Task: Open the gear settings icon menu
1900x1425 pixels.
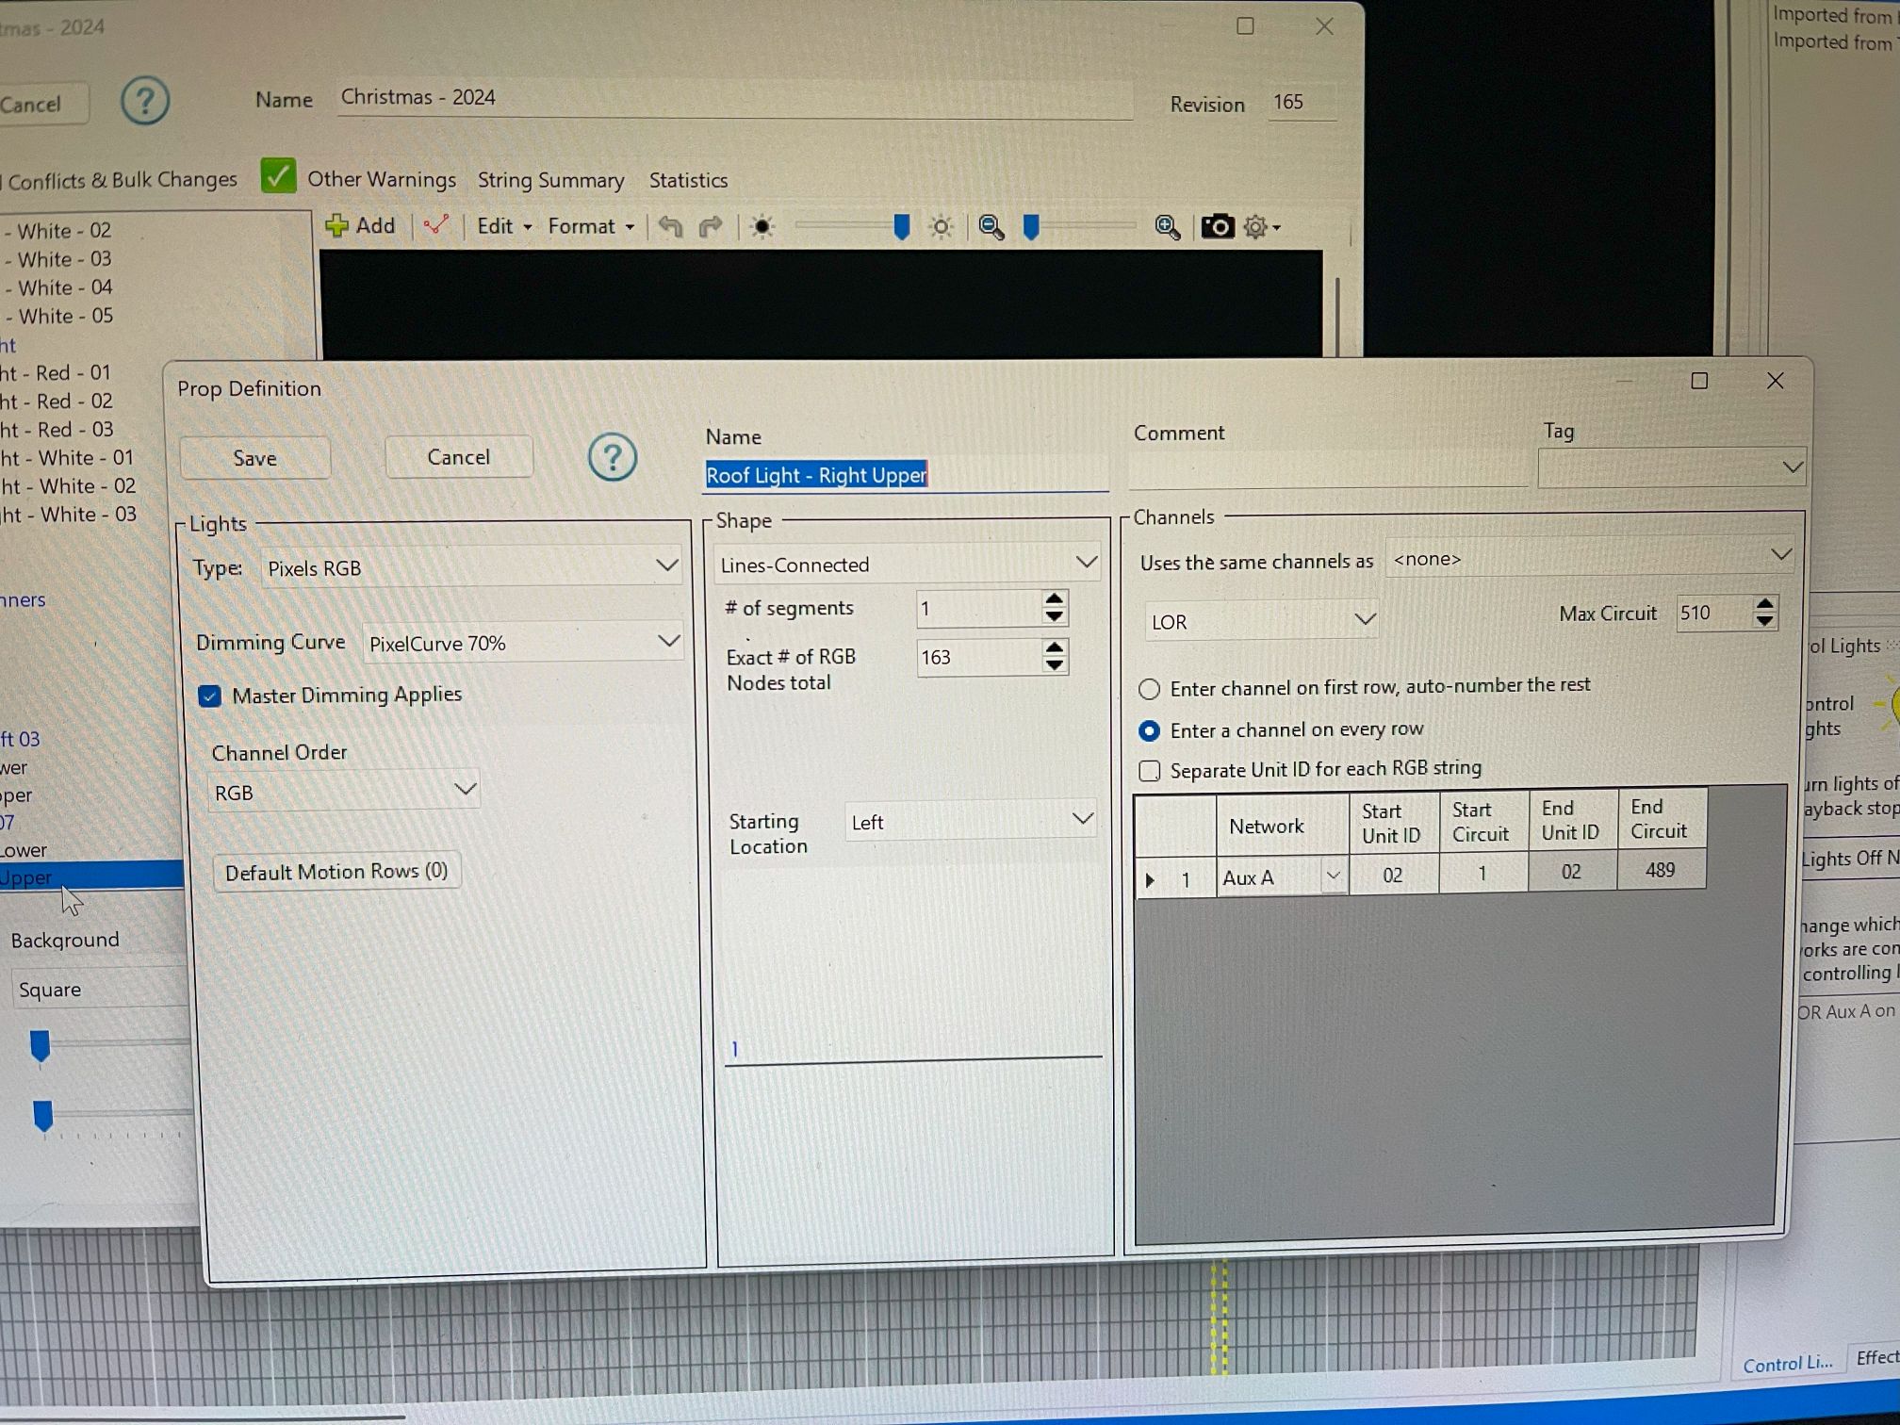Action: click(1255, 227)
